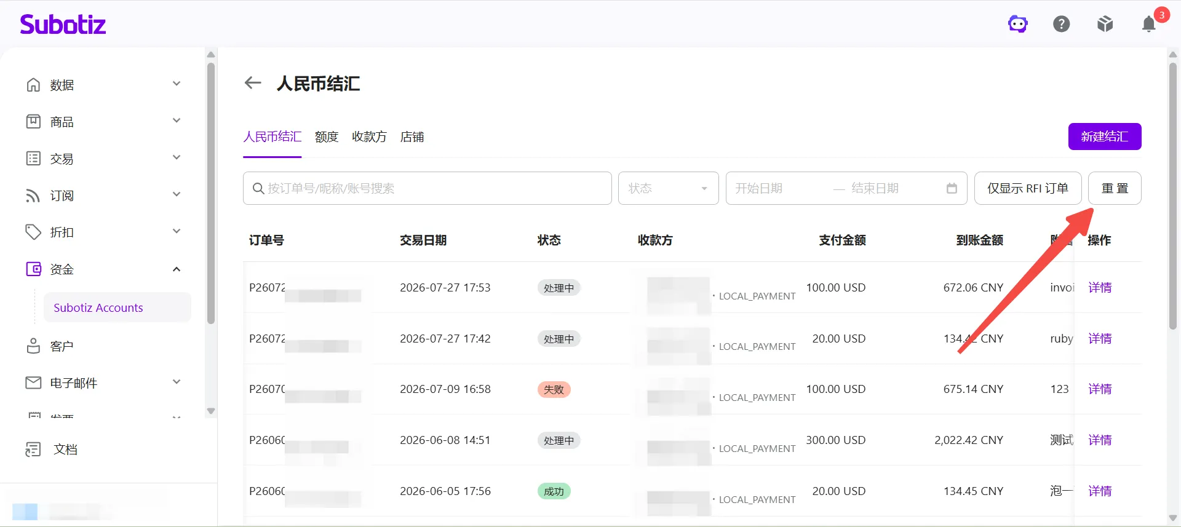Focus the order number search field

click(x=427, y=188)
